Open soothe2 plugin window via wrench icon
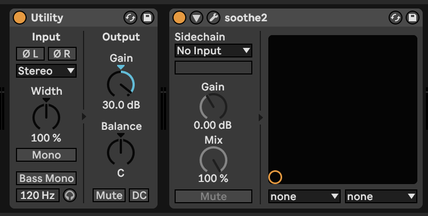The image size is (428, 216). [x=213, y=18]
